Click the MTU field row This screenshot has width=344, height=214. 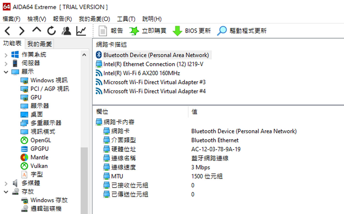[x=113, y=177]
